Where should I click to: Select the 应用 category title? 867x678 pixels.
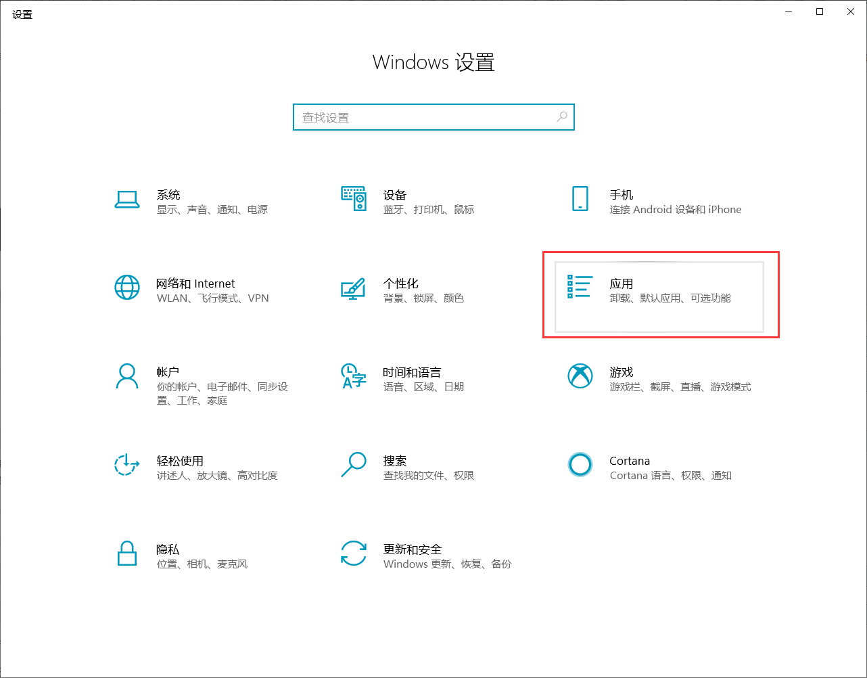[x=622, y=284]
